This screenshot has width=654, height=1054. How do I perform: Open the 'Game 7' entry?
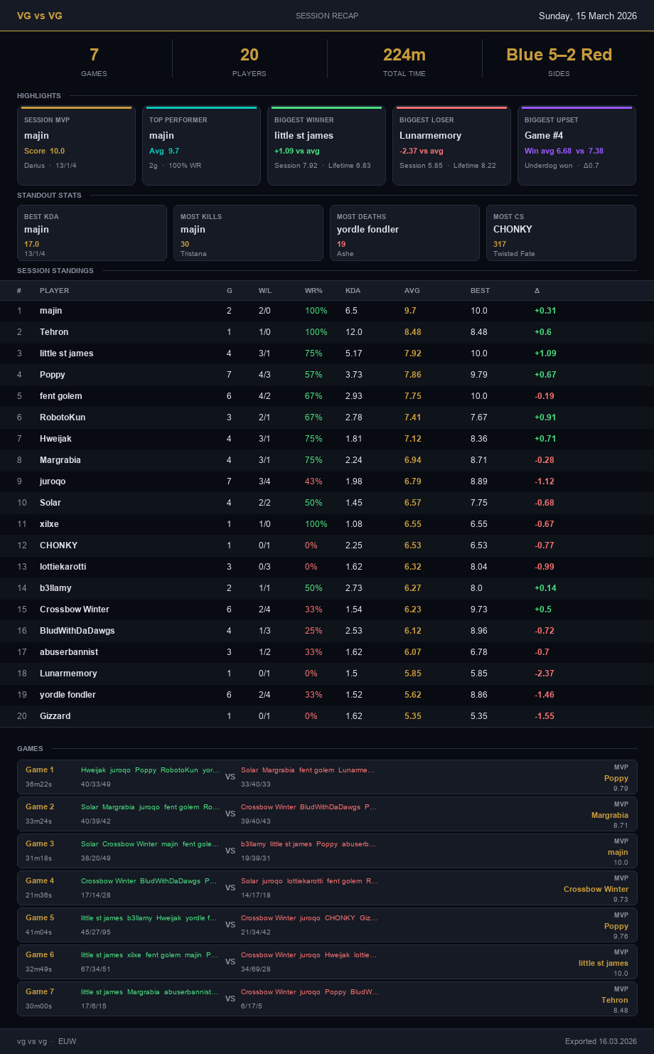(327, 999)
